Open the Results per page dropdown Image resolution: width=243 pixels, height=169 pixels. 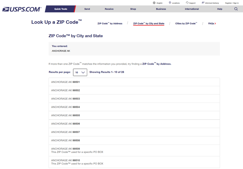80,72
